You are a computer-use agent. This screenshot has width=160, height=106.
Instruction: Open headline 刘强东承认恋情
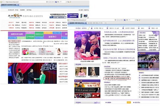119,32
